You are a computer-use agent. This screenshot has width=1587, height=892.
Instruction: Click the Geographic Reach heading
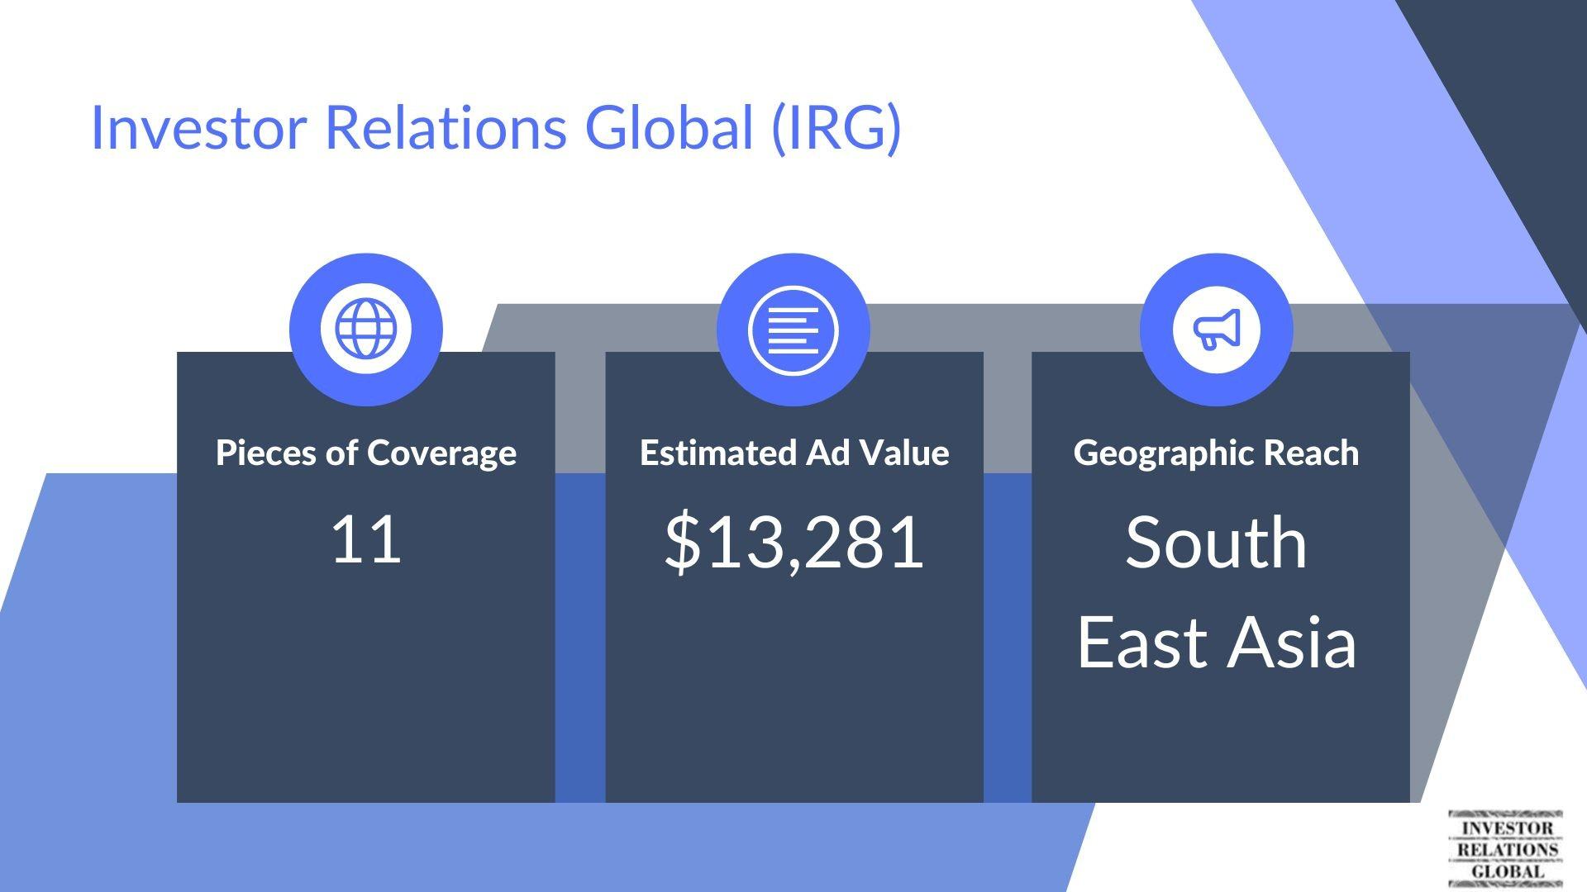1216,453
